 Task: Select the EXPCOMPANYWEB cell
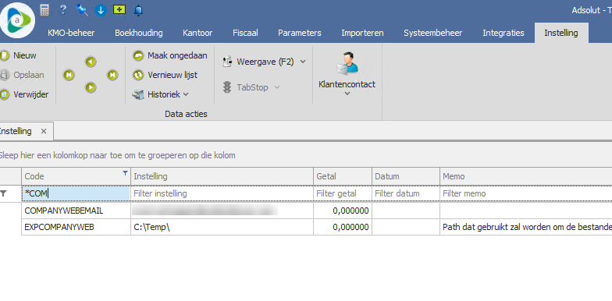coord(76,227)
